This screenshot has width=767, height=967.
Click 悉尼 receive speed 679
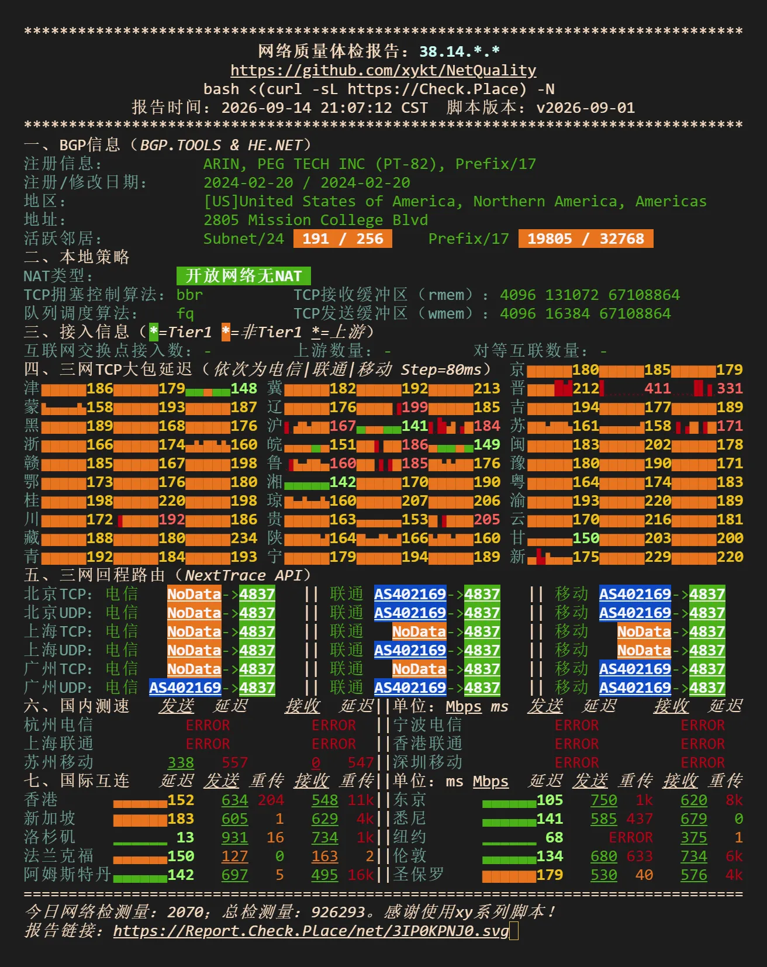(x=694, y=819)
